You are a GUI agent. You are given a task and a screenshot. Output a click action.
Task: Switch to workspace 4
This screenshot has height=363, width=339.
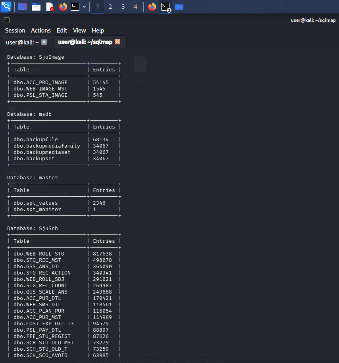[135, 7]
